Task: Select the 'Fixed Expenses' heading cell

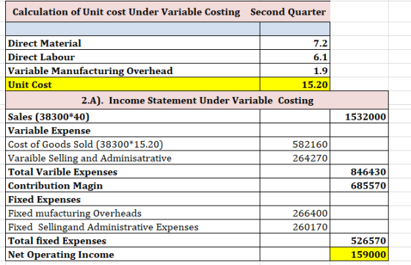Action: 133,199
